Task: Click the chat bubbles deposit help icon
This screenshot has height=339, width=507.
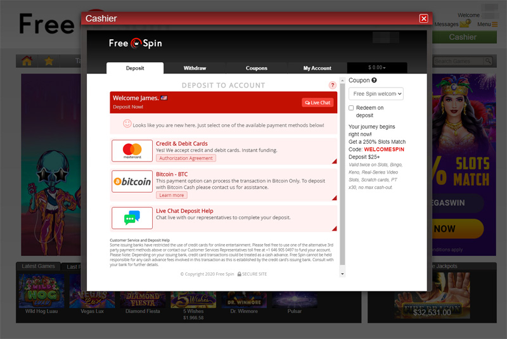Action: [132, 218]
